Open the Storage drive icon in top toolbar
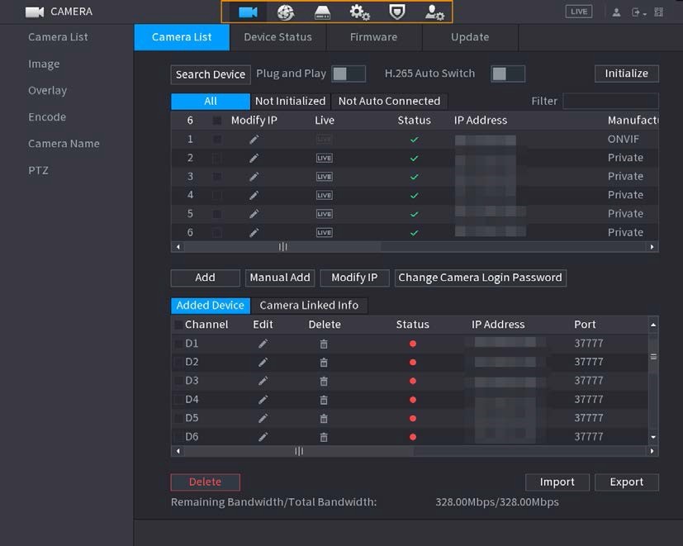 click(322, 12)
